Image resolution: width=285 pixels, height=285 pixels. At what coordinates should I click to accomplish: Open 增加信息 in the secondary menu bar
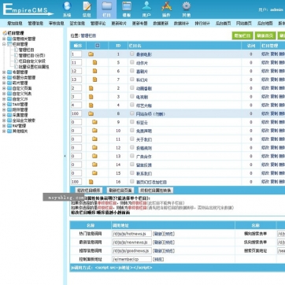tap(15, 24)
